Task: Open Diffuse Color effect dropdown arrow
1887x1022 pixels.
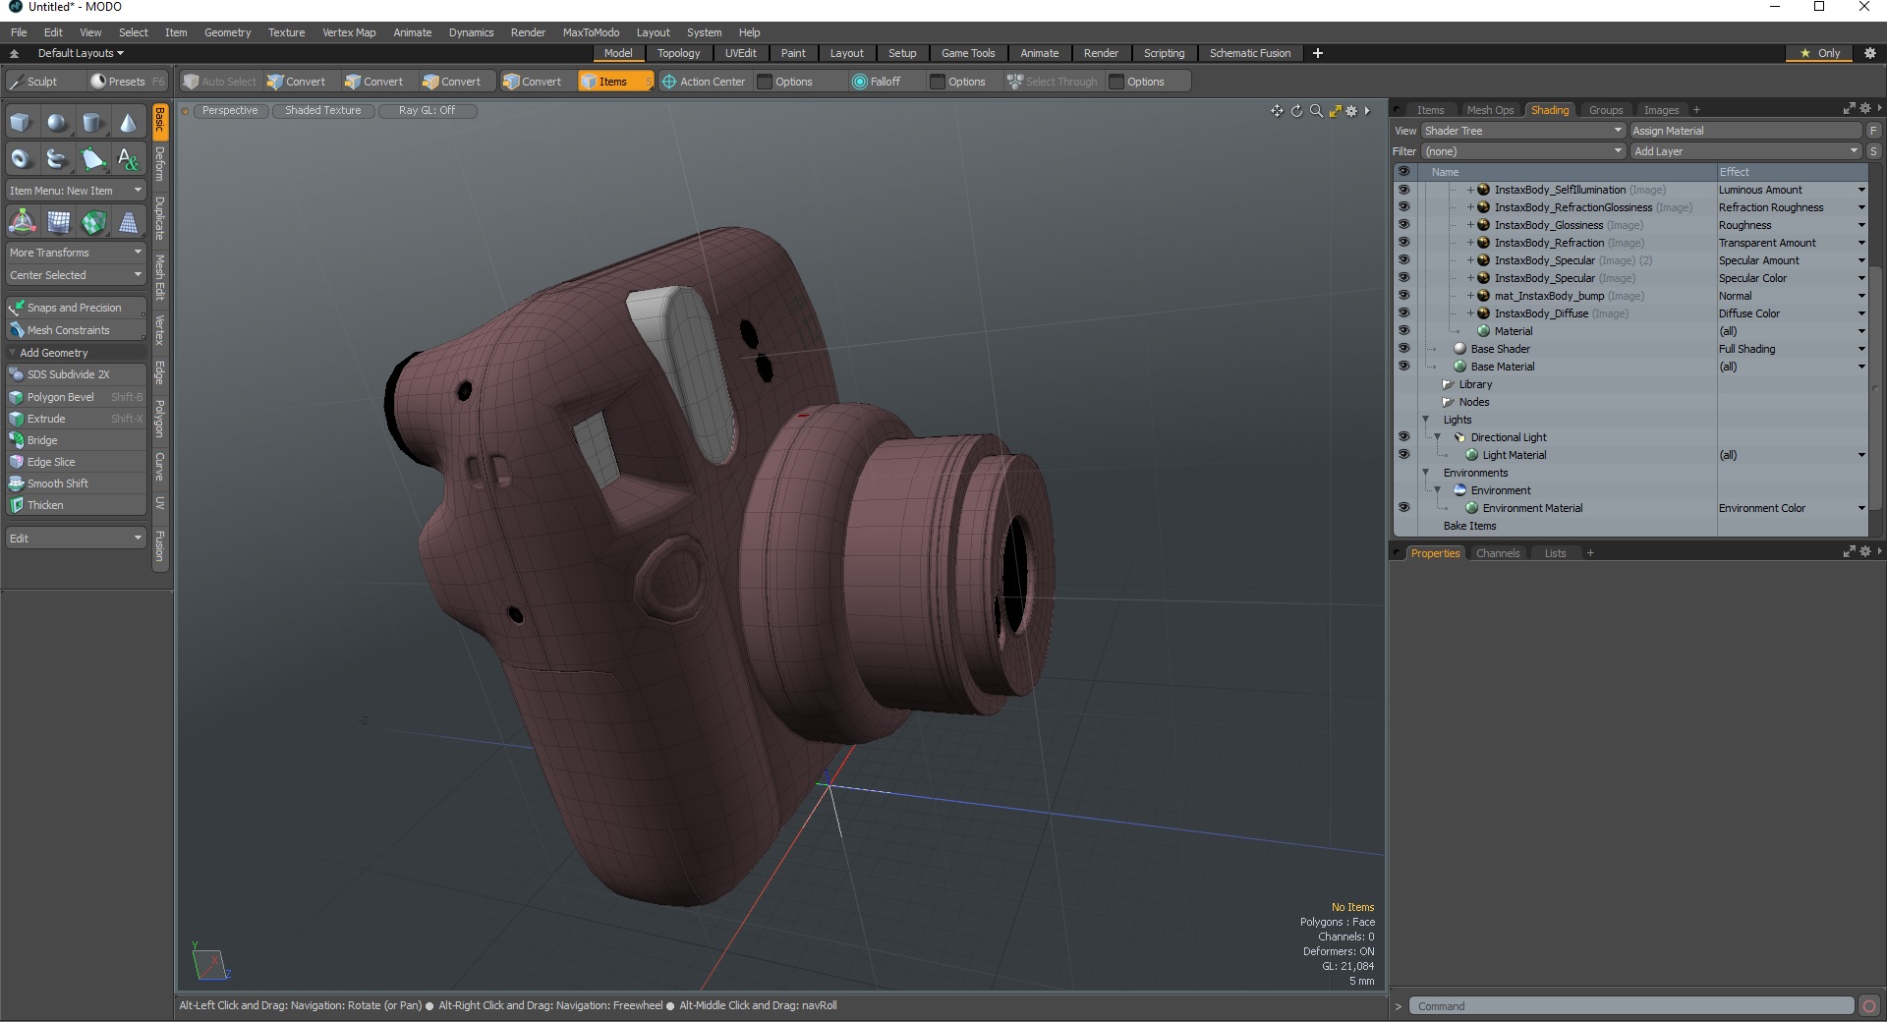Action: 1860,313
